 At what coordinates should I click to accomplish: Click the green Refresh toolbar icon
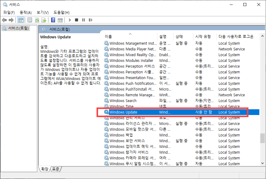pyautogui.click(x=37, y=20)
